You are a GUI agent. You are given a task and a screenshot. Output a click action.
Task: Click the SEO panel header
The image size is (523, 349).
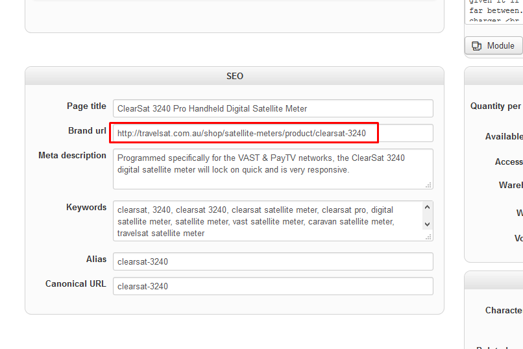[234, 76]
